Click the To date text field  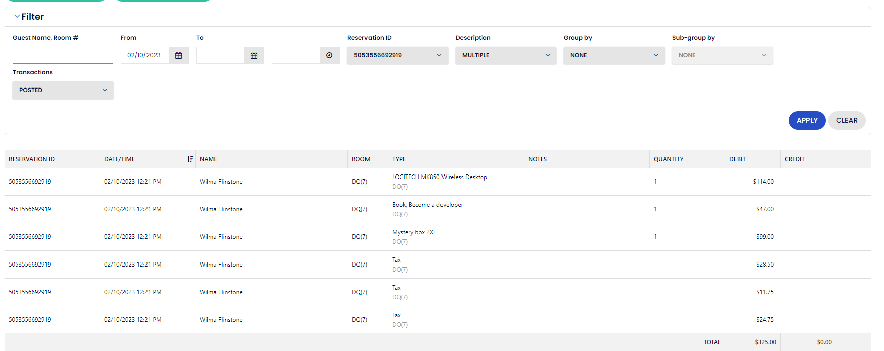click(220, 55)
